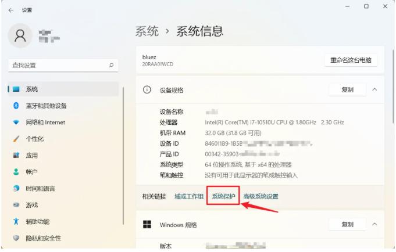
Task: Click the 应用 apps icon
Action: pyautogui.click(x=16, y=156)
